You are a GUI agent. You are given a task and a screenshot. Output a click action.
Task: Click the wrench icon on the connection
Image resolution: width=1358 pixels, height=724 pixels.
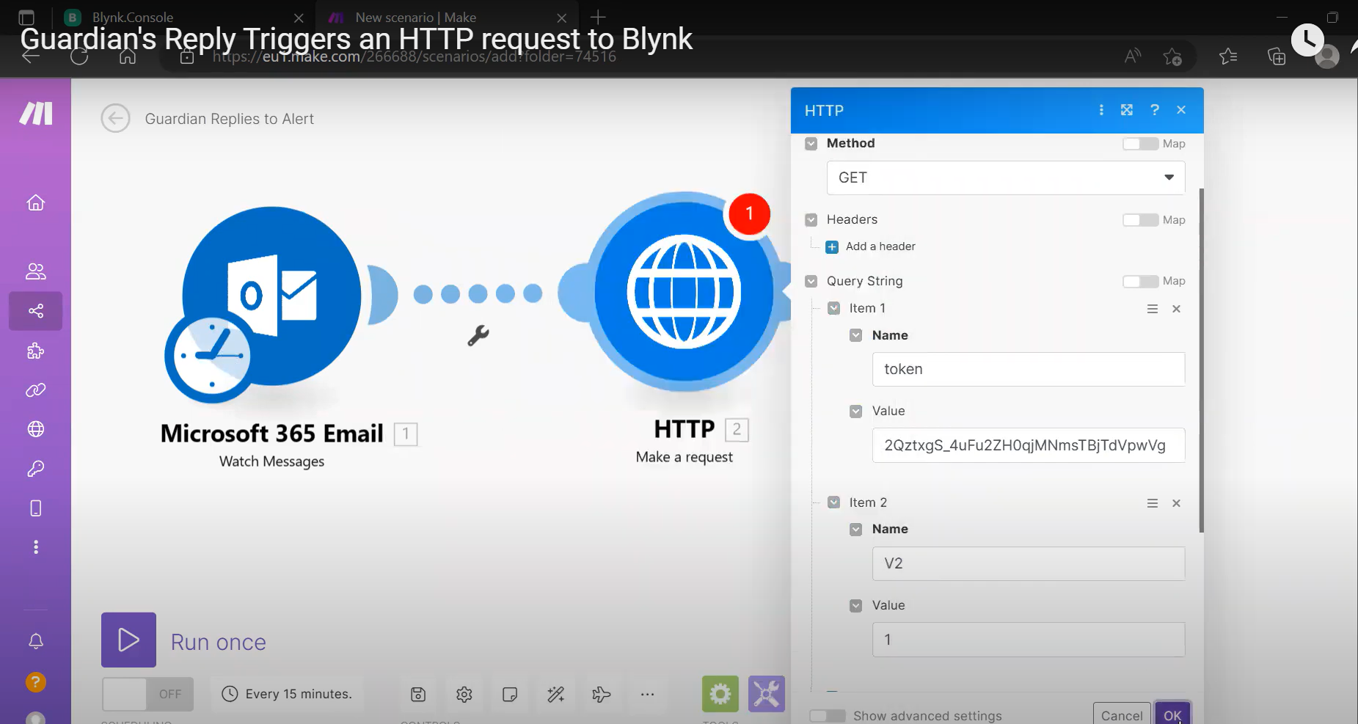478,335
